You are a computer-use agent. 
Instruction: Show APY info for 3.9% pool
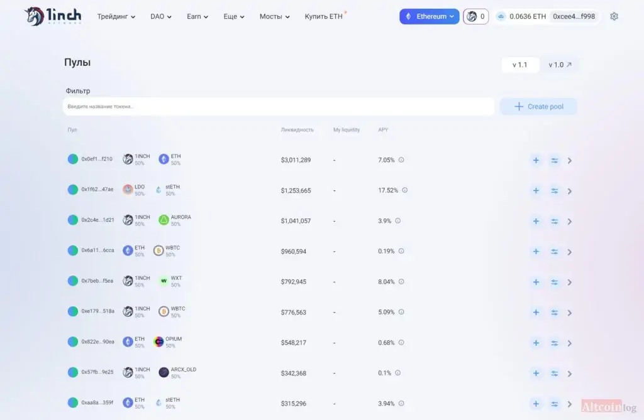pos(397,220)
